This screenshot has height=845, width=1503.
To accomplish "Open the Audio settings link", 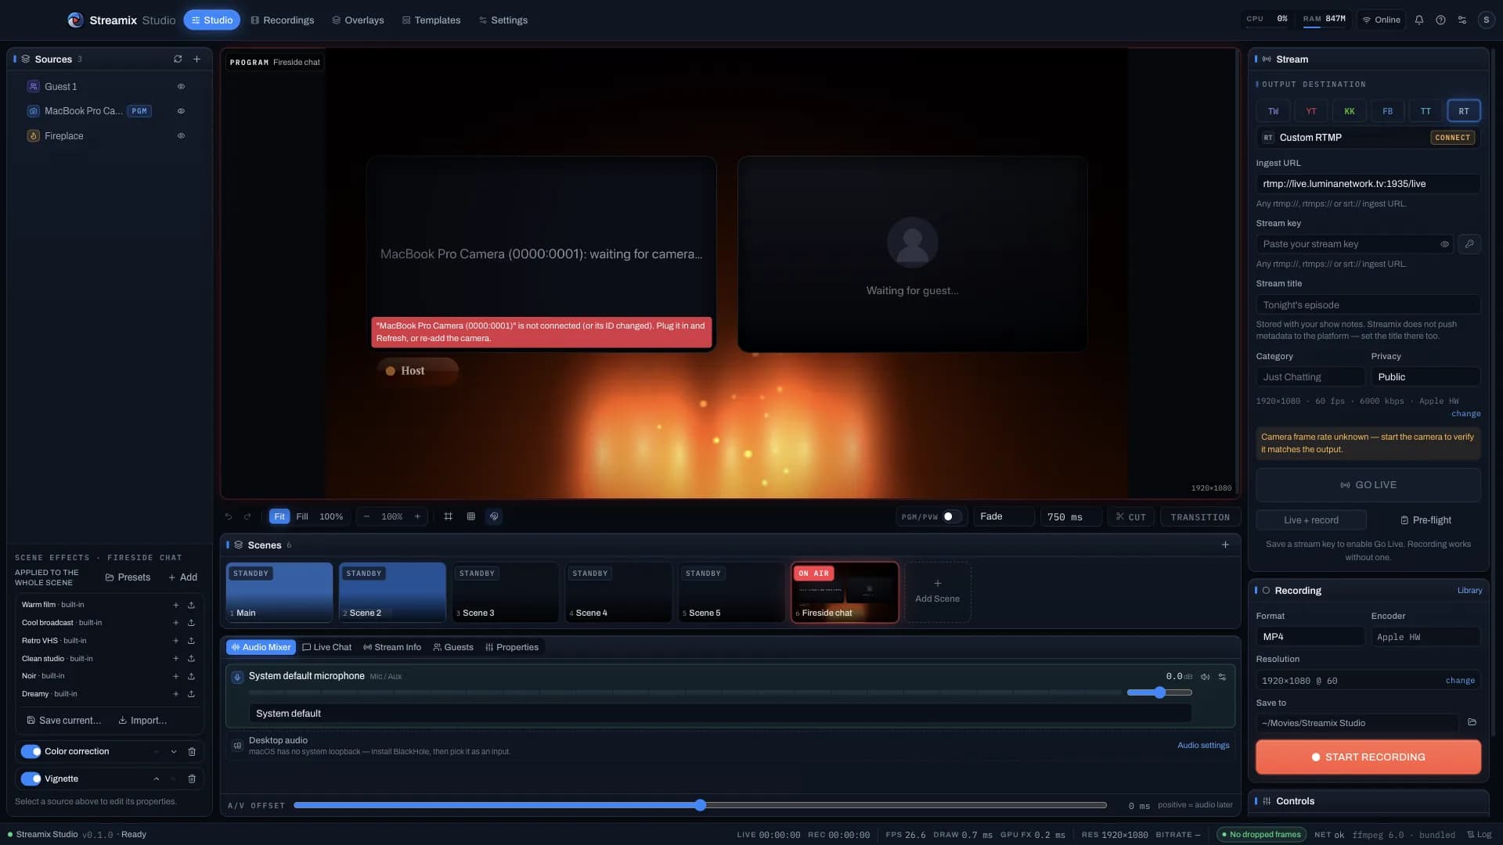I will (x=1203, y=746).
